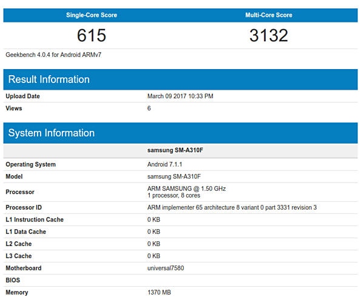364x297 pixels.
Task: Click the Processor ID row label
Action: [24, 207]
